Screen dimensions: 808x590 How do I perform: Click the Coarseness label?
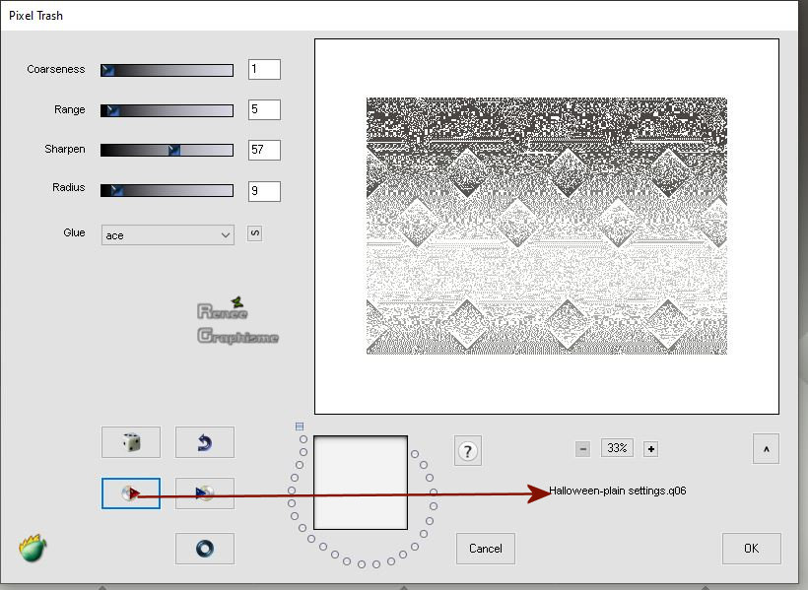55,69
